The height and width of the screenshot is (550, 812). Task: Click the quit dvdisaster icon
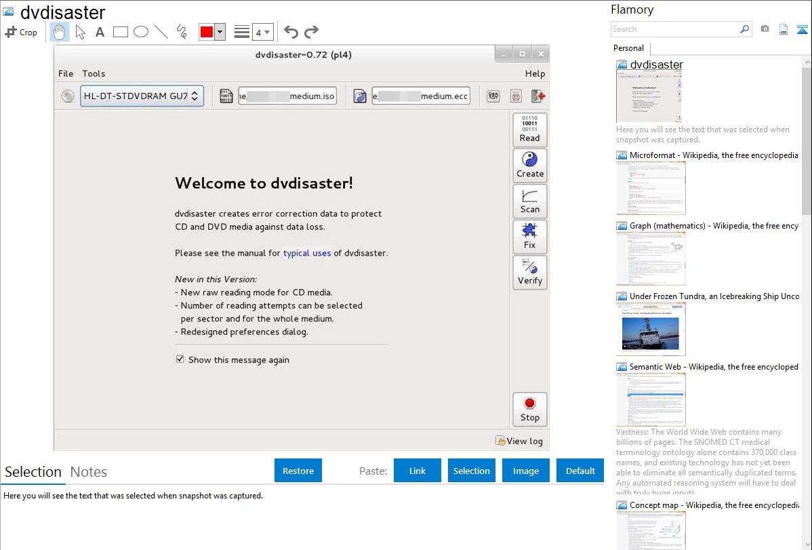click(538, 96)
